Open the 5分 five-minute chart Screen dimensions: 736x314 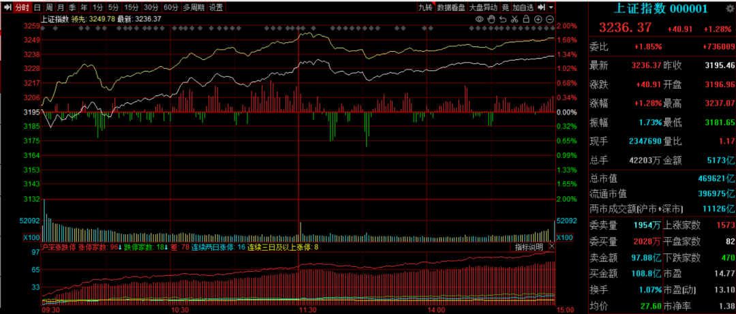coord(113,7)
